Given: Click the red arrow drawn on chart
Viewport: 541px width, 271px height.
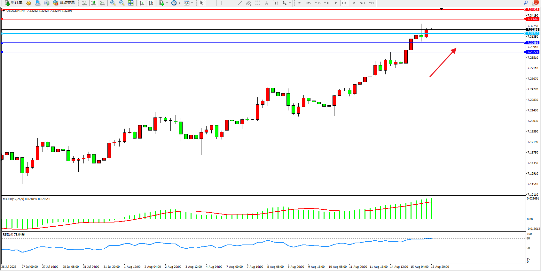Looking at the screenshot, I should [443, 63].
